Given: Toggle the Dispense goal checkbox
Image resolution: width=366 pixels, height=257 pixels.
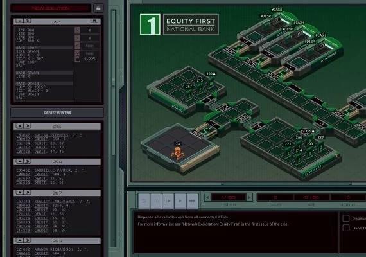Looking at the screenshot, I should coord(346,218).
